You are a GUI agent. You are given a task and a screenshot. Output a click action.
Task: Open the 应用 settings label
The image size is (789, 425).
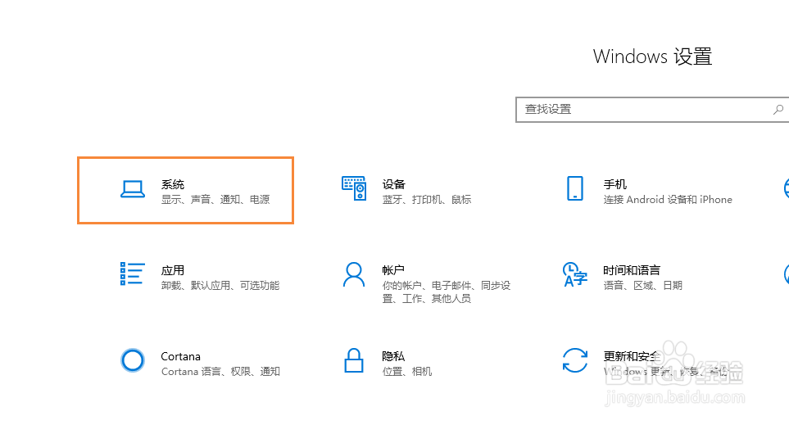tap(173, 270)
